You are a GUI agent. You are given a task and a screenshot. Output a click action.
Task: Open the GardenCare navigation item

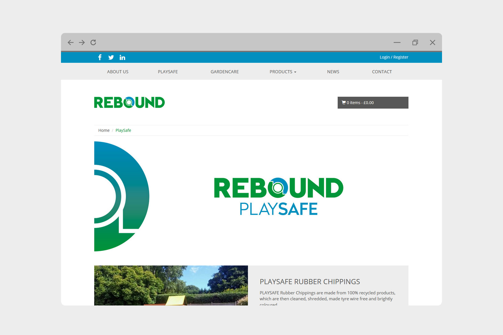pyautogui.click(x=224, y=72)
